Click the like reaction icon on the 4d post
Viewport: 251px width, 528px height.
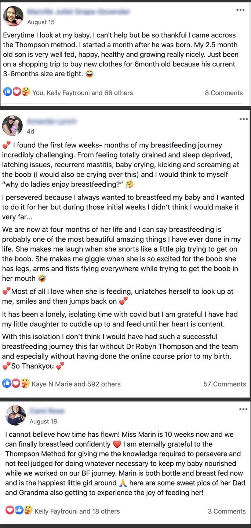click(x=7, y=383)
